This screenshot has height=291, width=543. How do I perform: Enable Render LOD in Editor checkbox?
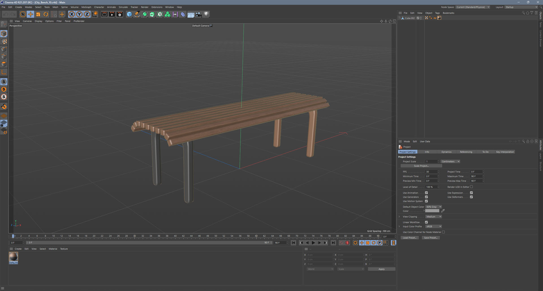[x=471, y=187]
